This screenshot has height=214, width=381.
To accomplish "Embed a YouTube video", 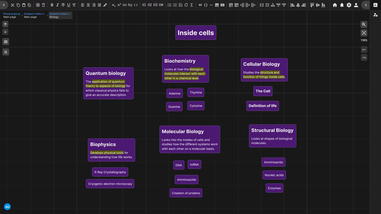I will click(222, 5).
